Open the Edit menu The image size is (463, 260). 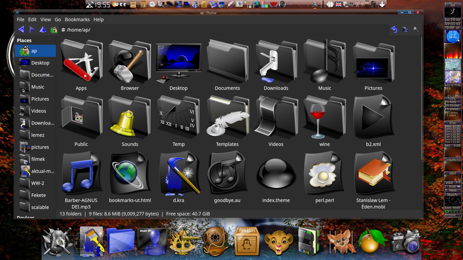pos(32,20)
